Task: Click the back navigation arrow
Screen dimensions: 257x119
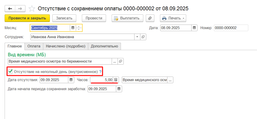Action: [x=10, y=8]
